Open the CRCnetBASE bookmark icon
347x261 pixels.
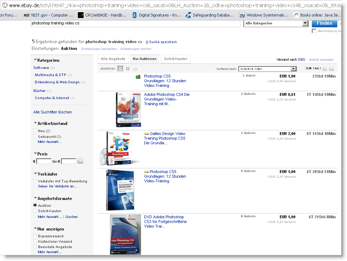tap(81, 15)
